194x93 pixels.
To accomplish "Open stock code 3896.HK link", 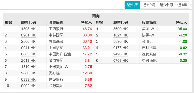I will tap(121, 41).
